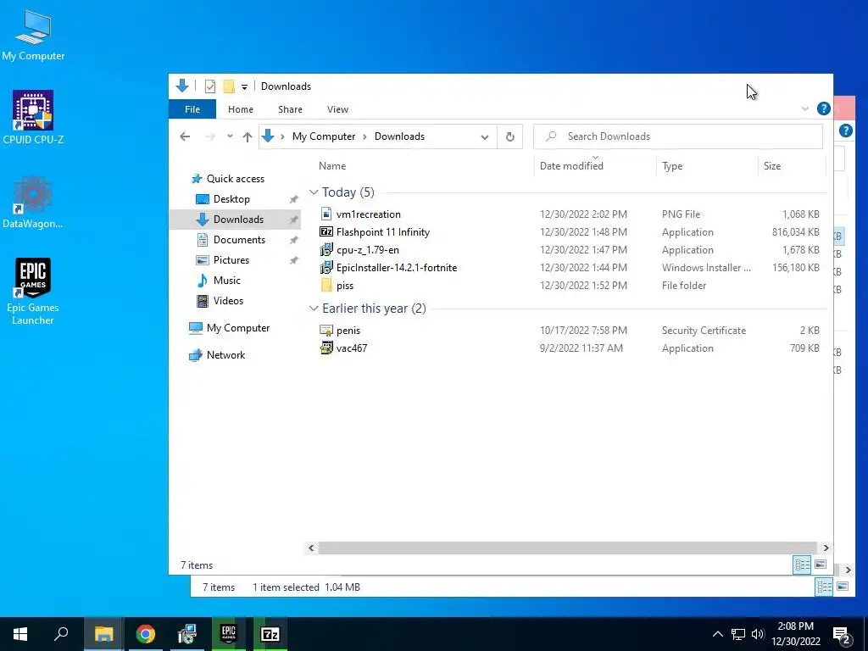Open the address bar history dropdown
This screenshot has width=868, height=651.
pos(484,136)
